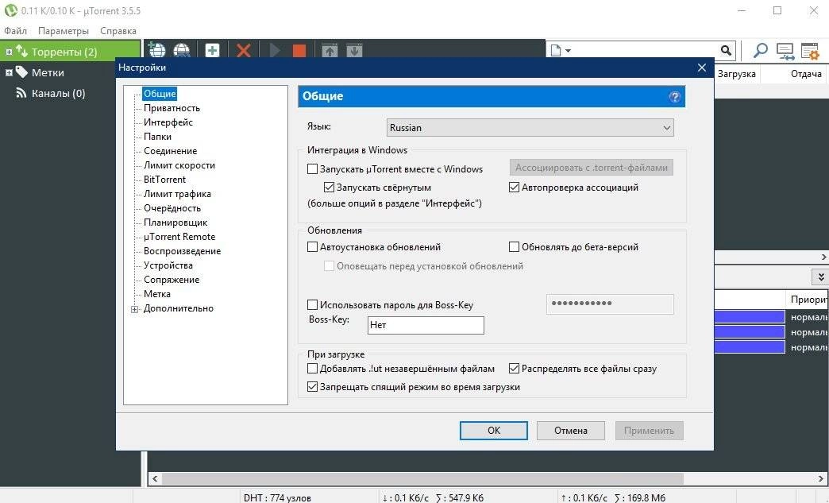Click the move down queue icon
Viewport: 829px width, 503px height.
click(x=354, y=51)
